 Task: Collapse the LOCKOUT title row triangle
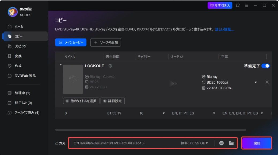tap(60, 65)
